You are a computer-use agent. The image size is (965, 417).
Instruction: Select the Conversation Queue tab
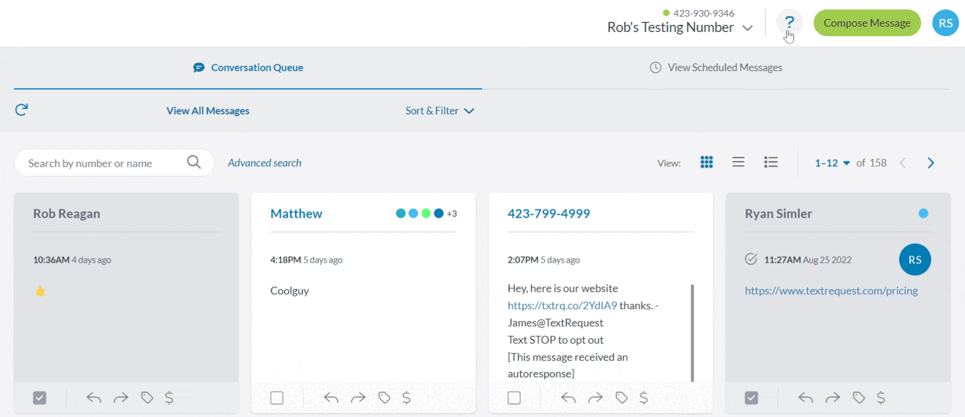[248, 68]
